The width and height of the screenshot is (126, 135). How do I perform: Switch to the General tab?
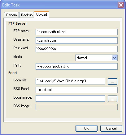(11, 15)
